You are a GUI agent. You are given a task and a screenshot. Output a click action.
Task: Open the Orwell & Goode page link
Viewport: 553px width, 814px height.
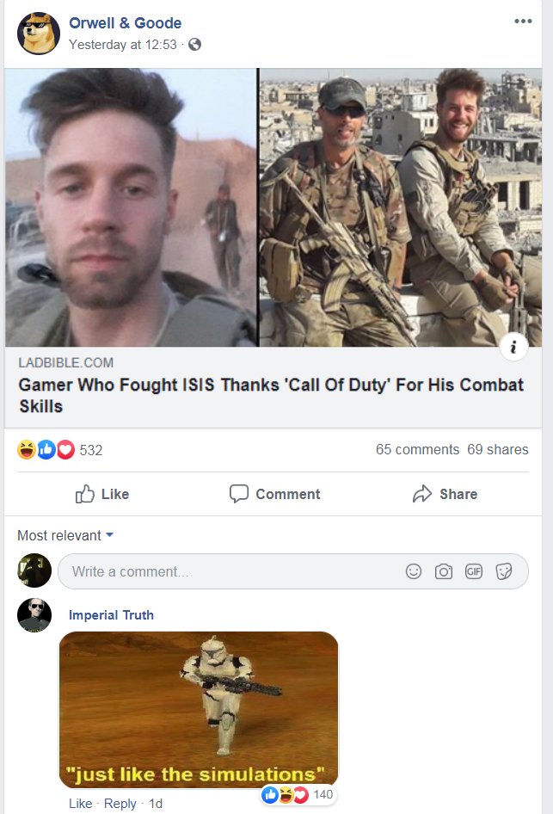pyautogui.click(x=125, y=23)
